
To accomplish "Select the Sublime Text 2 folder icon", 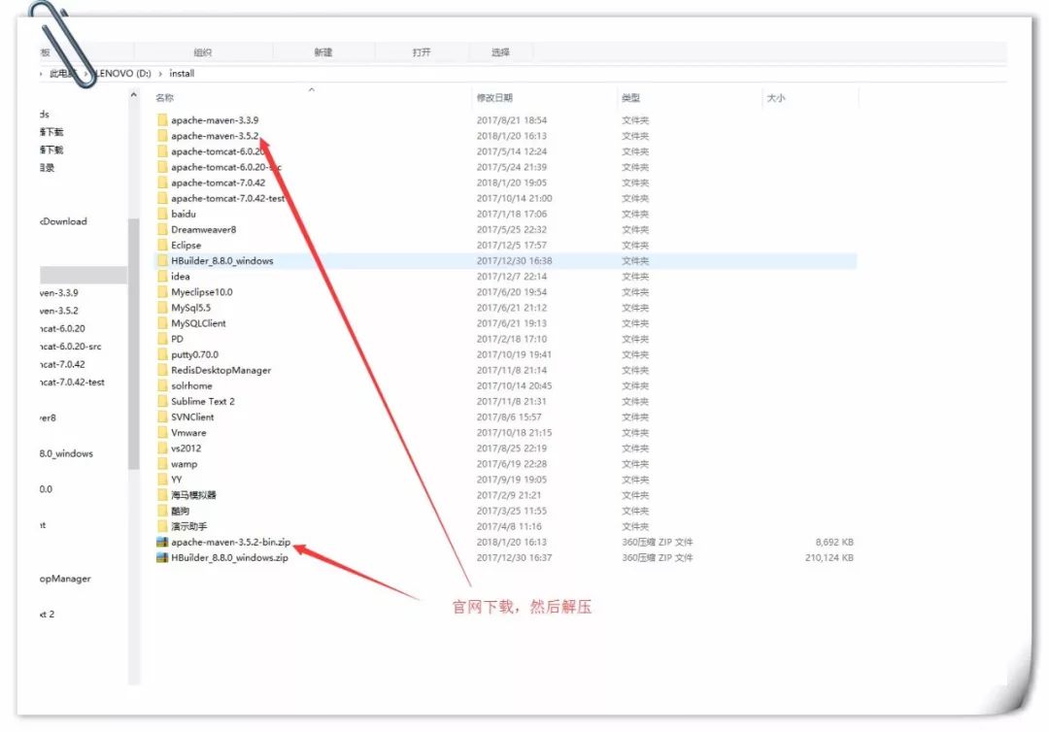I will click(x=162, y=401).
